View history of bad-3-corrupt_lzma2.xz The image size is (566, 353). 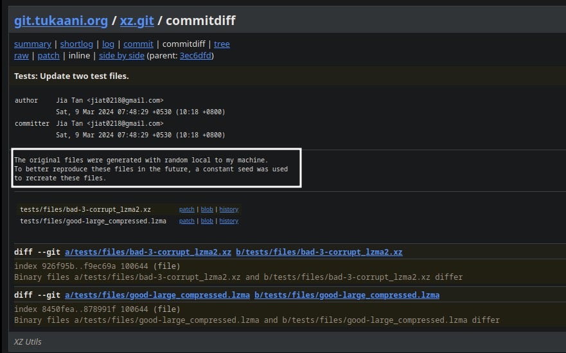tap(229, 209)
